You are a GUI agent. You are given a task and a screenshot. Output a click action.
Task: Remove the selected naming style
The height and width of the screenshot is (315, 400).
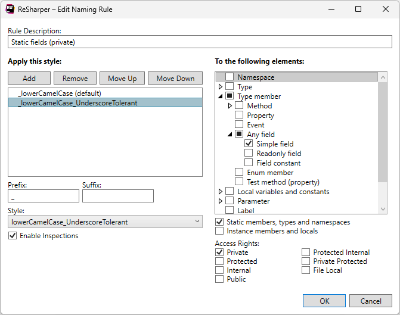click(75, 79)
